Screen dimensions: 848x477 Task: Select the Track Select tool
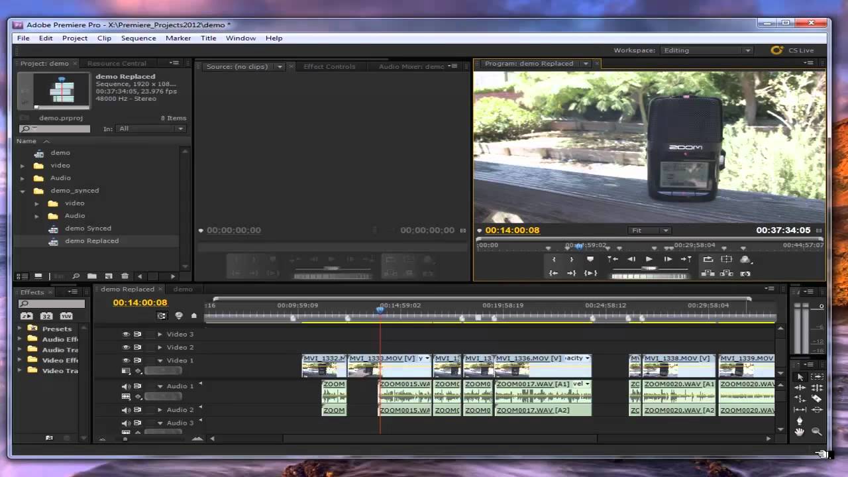coord(816,376)
